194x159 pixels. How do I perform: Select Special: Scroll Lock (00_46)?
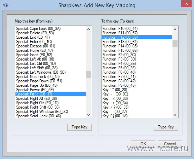[50, 116]
